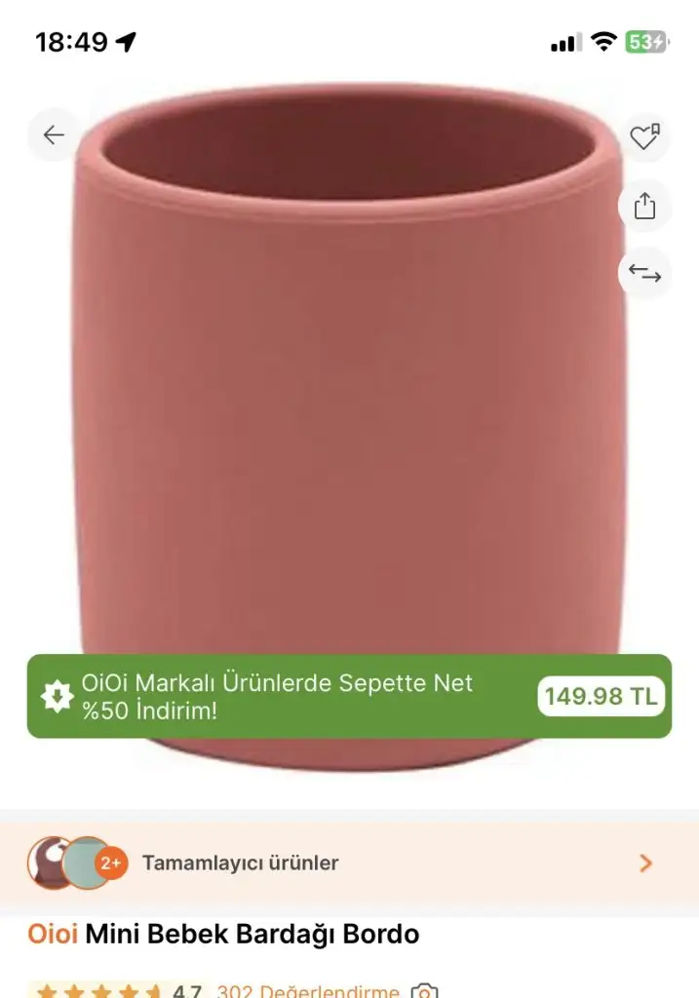The height and width of the screenshot is (998, 699).
Task: Tap the 2+ complementary products badge
Action: [111, 864]
